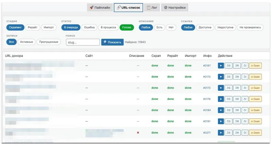Redo rewrite for row #3173
This screenshot has width=272, height=146.
[x=237, y=88]
